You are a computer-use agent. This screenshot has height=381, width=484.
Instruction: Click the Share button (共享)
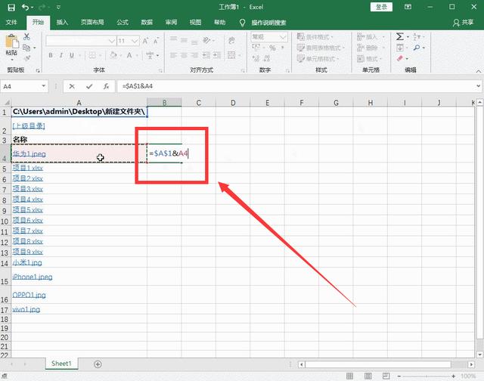point(464,23)
